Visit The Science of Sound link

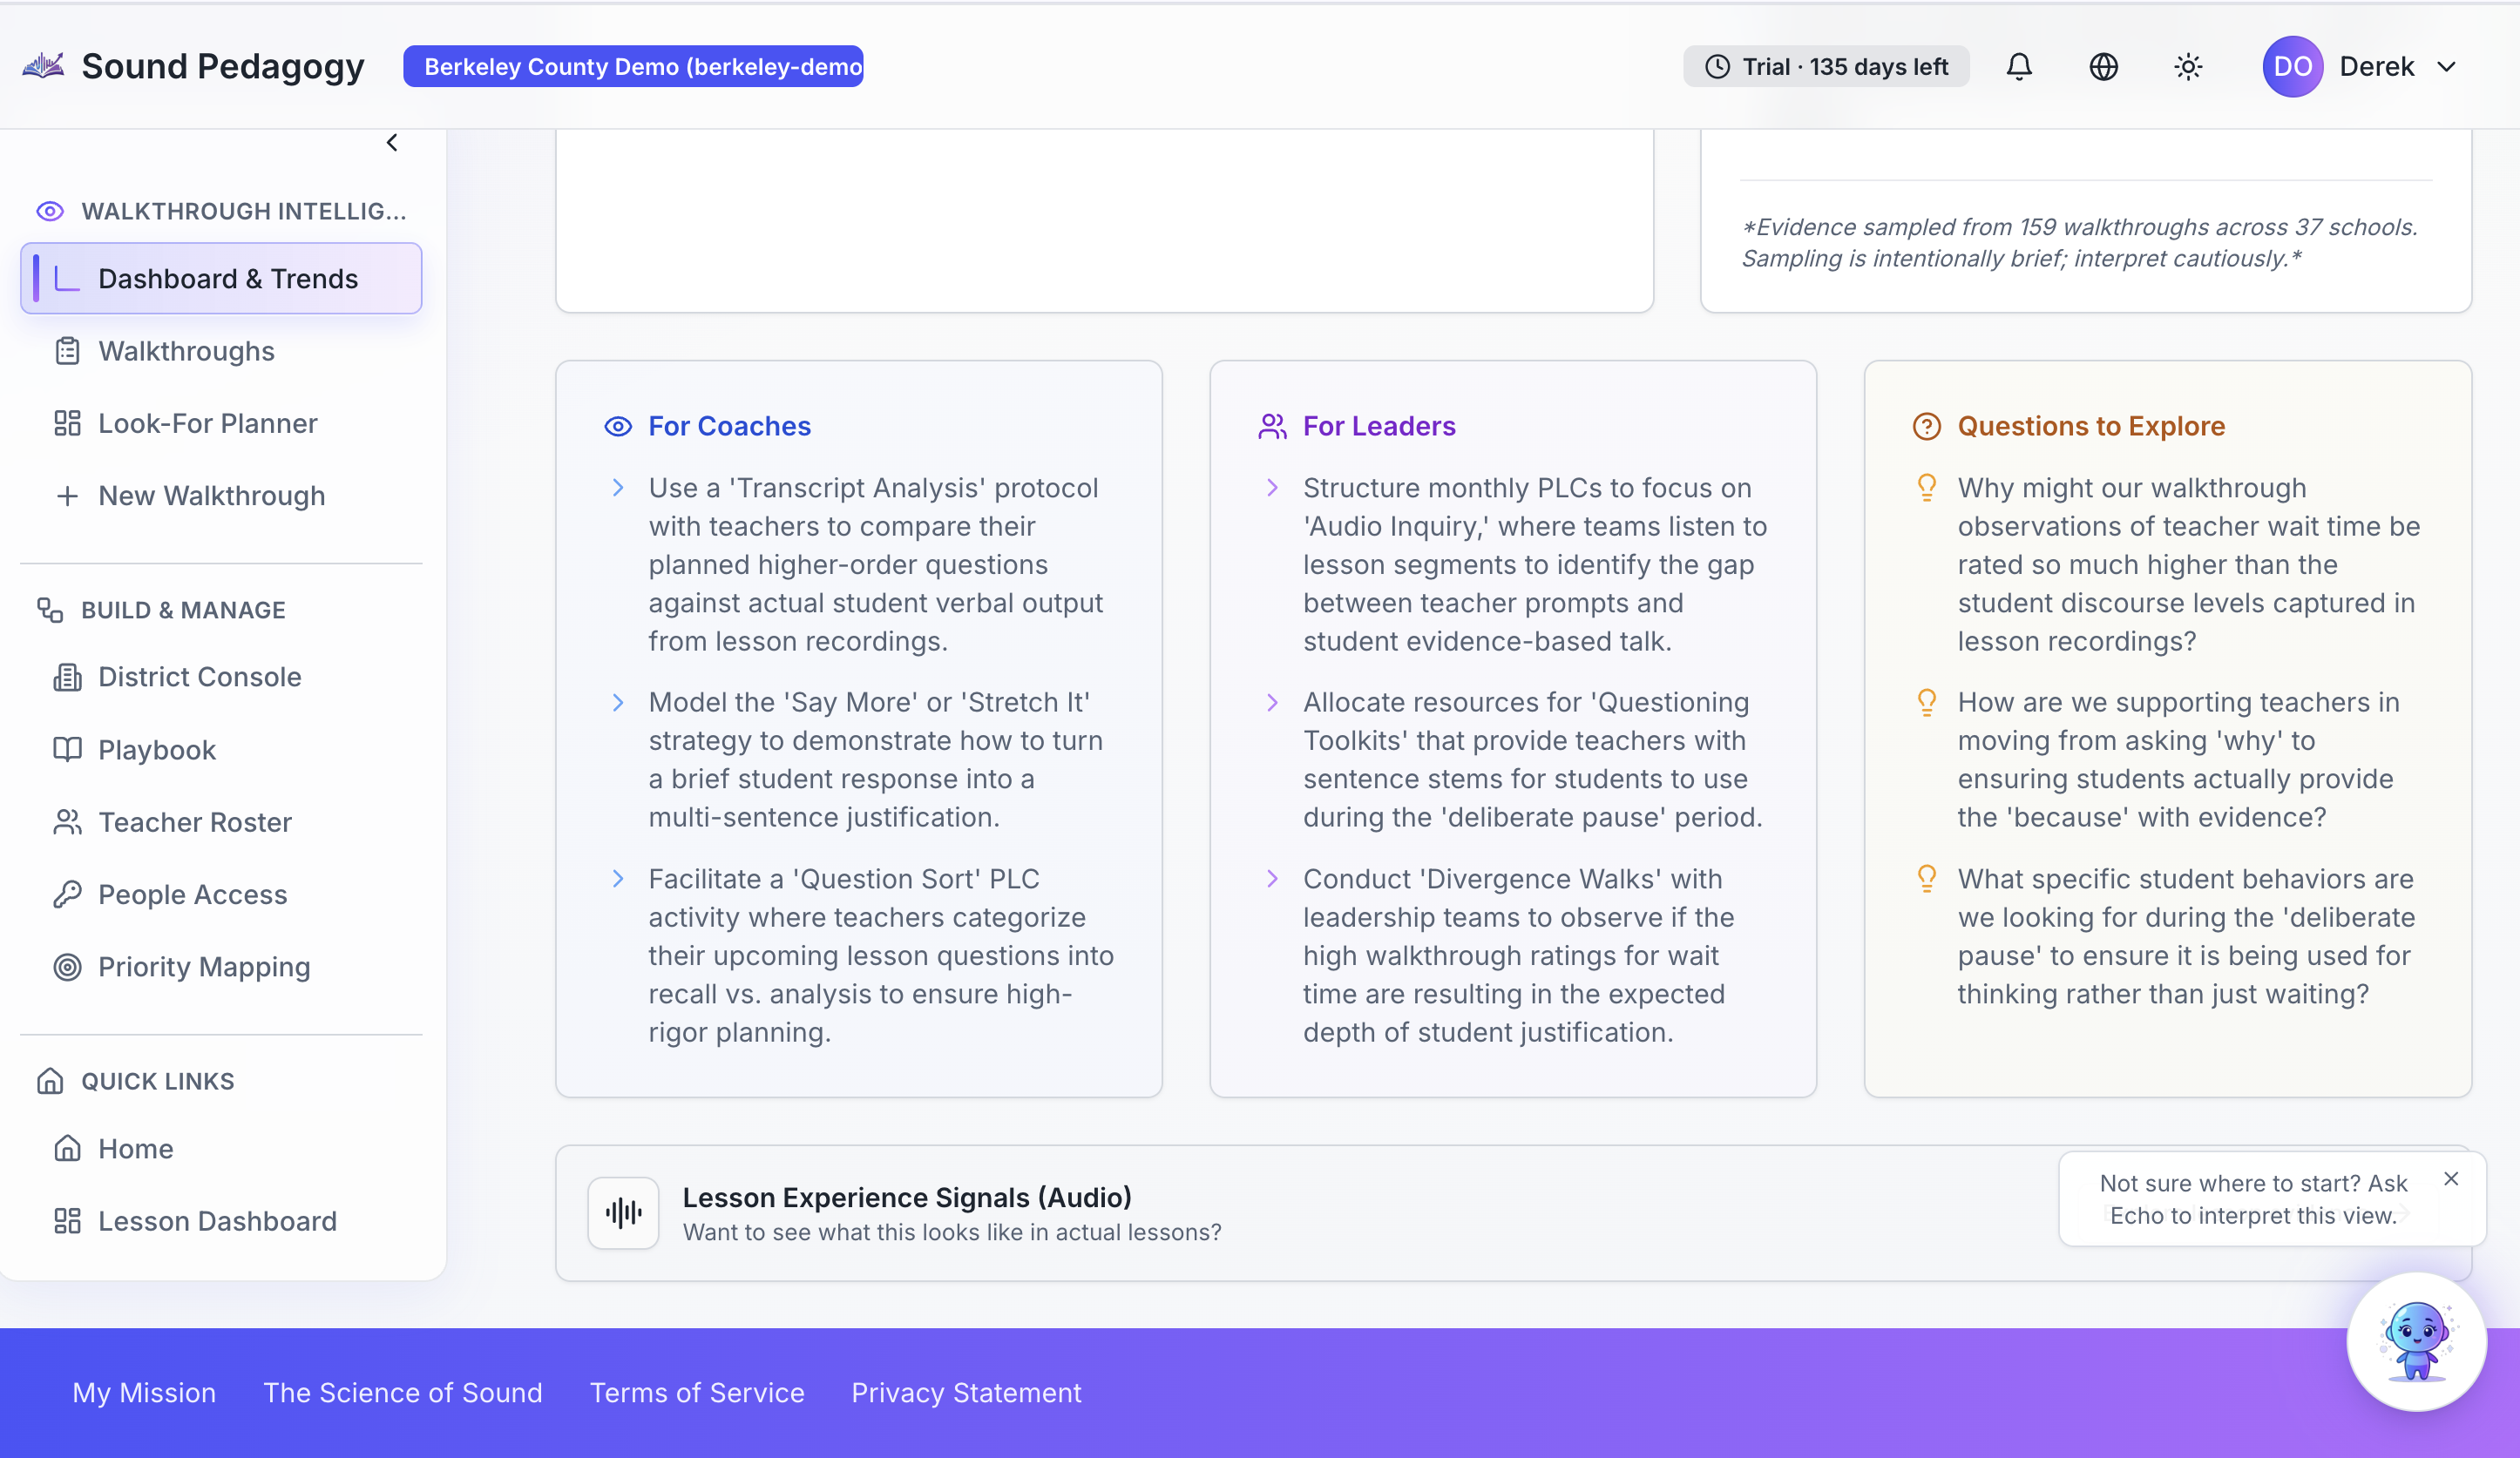click(403, 1392)
